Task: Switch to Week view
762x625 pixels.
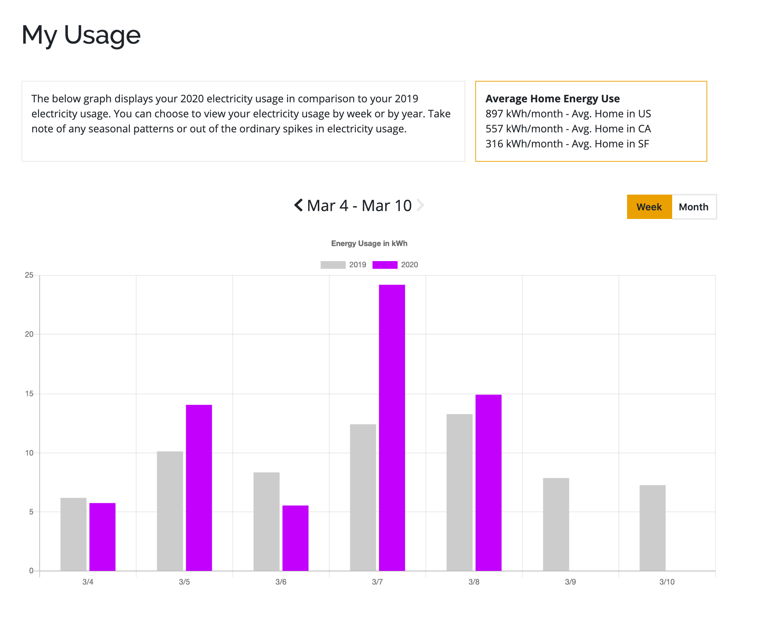Action: [x=649, y=207]
